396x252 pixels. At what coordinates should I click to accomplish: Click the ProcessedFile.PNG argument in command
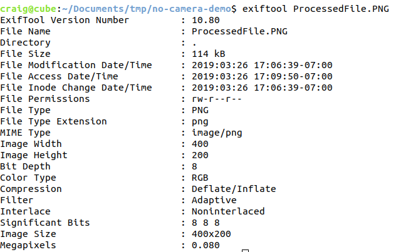(x=341, y=9)
